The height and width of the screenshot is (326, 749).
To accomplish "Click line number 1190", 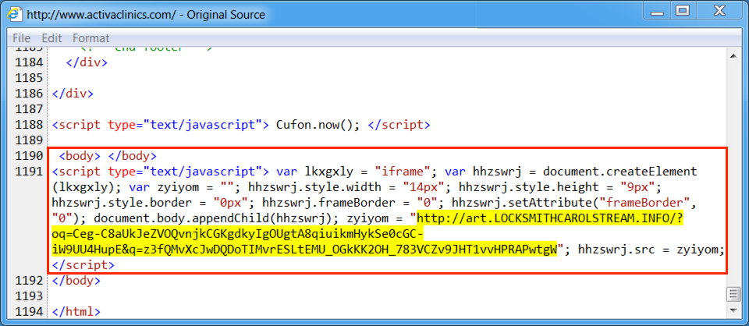I will coord(29,156).
